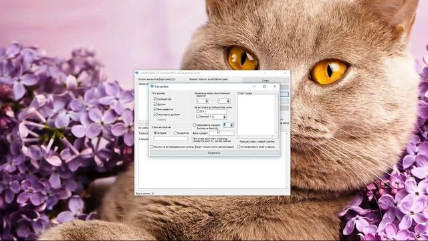Toggle the Устанавливать email и пароль checkbox
This screenshot has width=428, height=241.
pos(239,147)
